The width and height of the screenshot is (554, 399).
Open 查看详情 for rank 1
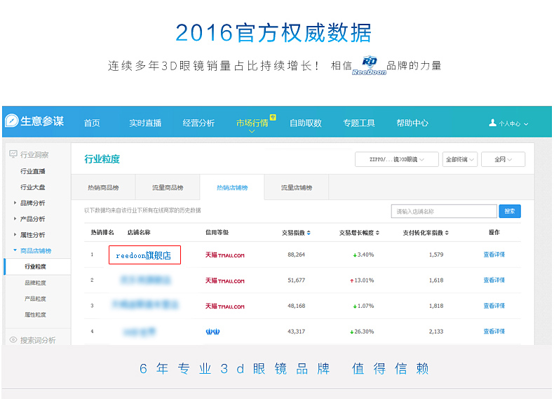494,255
